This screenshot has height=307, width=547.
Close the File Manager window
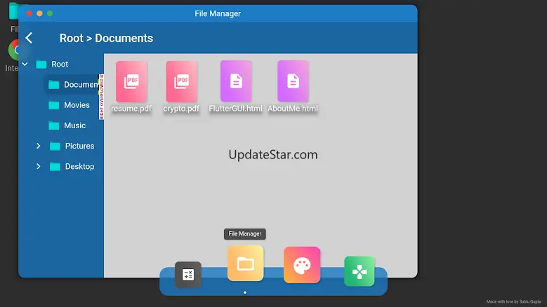coord(29,13)
